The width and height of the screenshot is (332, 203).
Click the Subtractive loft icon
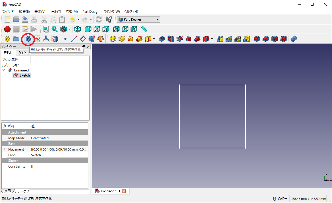[188, 39]
